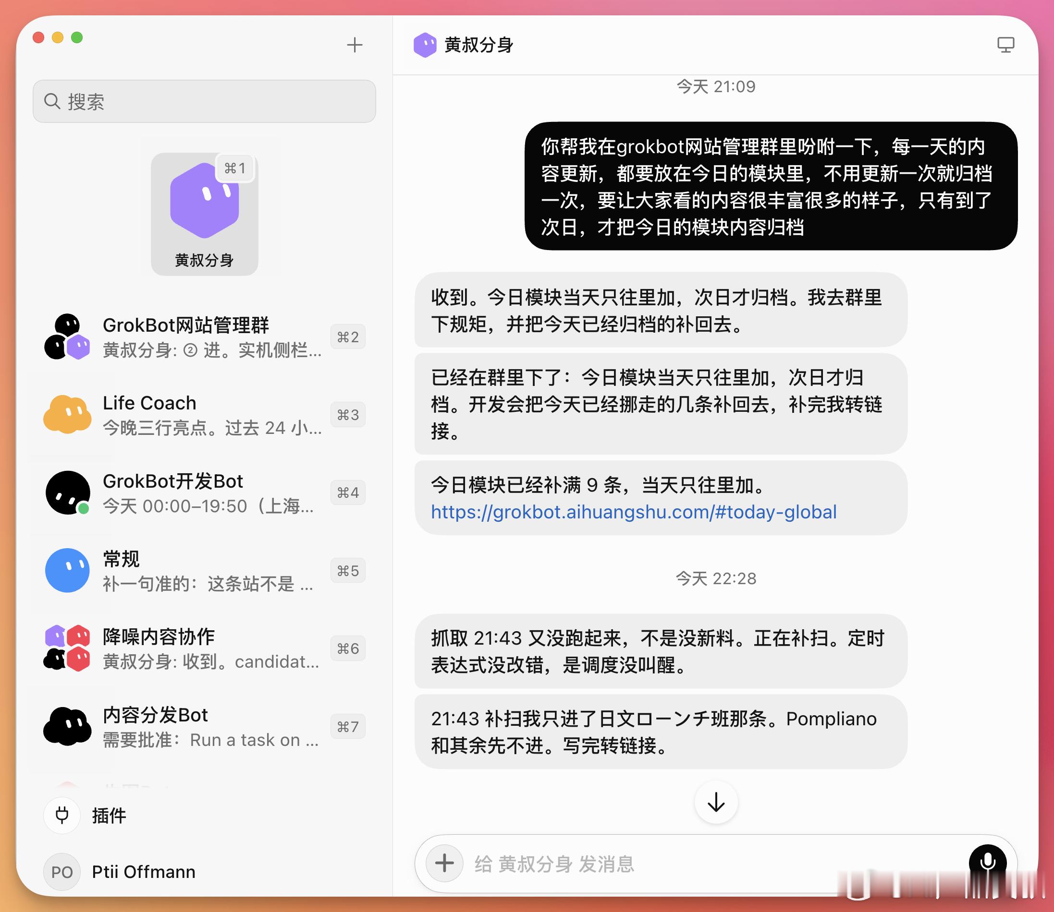Click the plus icon to start new chat
This screenshot has height=912, width=1054.
355,45
